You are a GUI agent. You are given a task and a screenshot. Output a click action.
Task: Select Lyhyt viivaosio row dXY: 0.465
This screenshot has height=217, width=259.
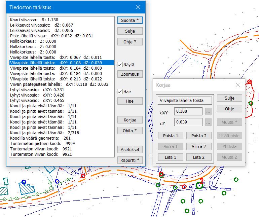(x=62, y=101)
